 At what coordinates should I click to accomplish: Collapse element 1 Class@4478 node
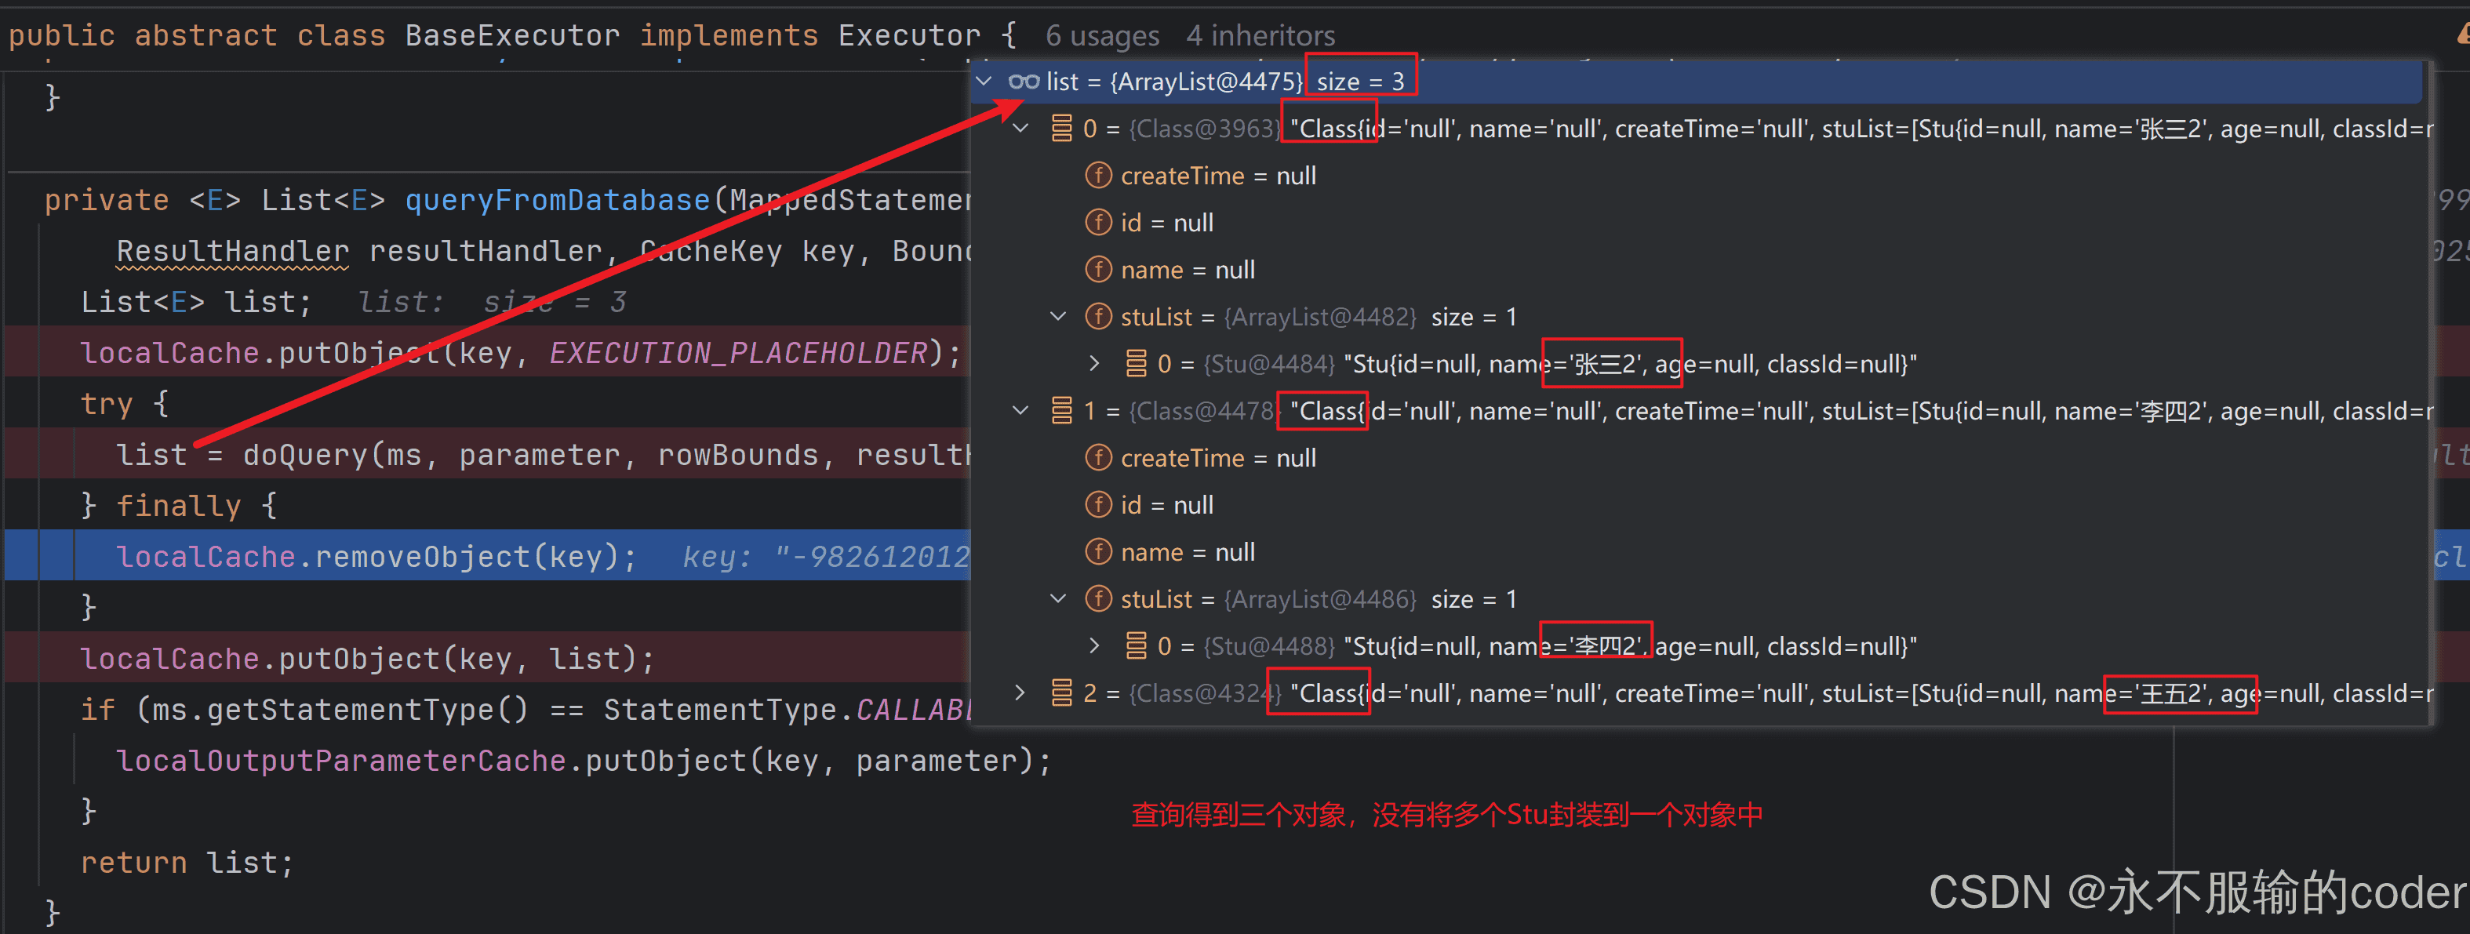point(1021,410)
